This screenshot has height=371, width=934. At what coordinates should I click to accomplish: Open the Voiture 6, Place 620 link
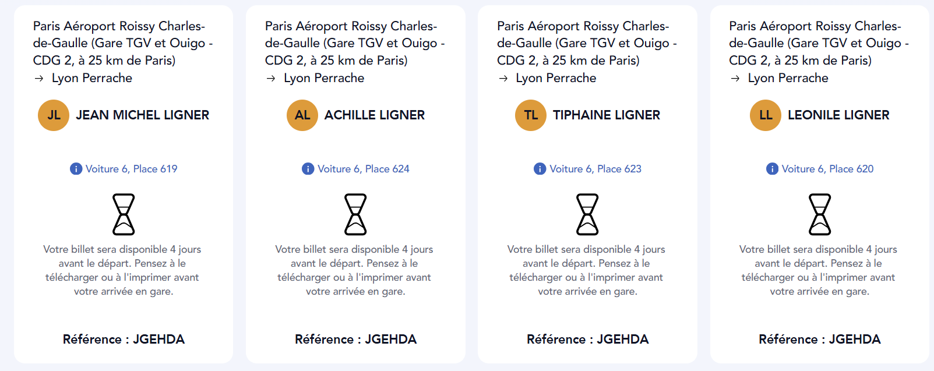coord(827,169)
